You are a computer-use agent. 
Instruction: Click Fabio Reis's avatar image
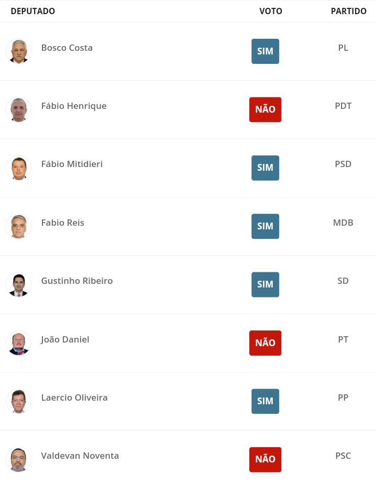(19, 226)
